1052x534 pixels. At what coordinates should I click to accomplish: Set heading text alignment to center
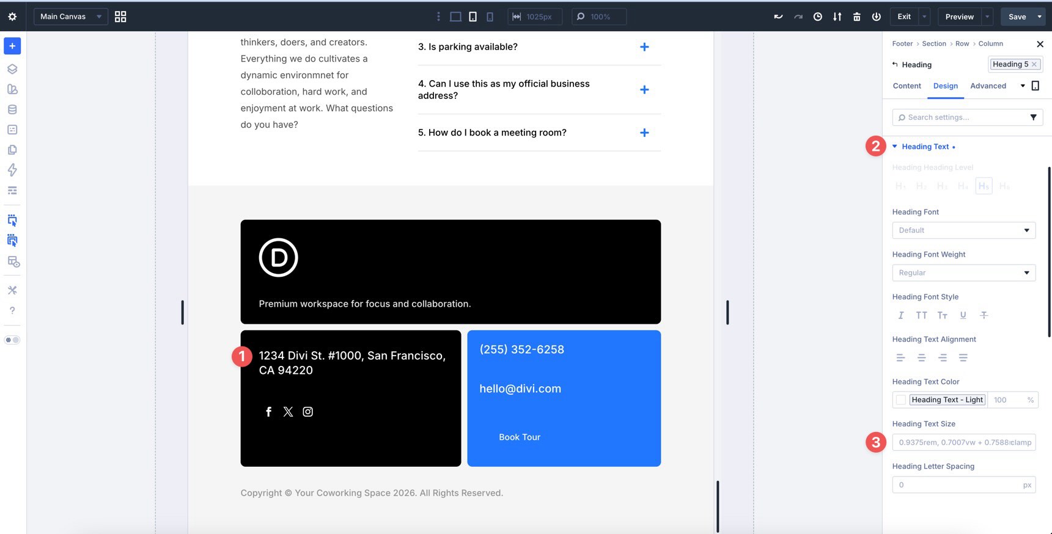click(921, 357)
